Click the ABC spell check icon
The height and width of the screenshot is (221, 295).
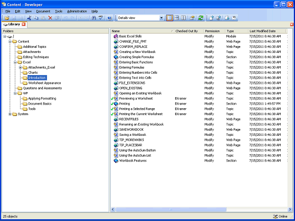pyautogui.click(x=101, y=18)
